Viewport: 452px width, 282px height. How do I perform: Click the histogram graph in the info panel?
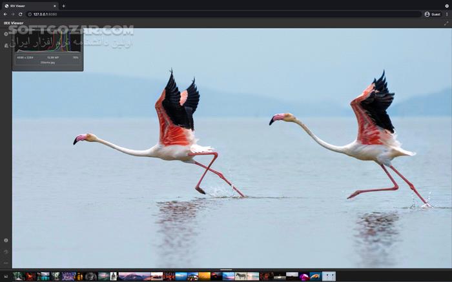(48, 42)
